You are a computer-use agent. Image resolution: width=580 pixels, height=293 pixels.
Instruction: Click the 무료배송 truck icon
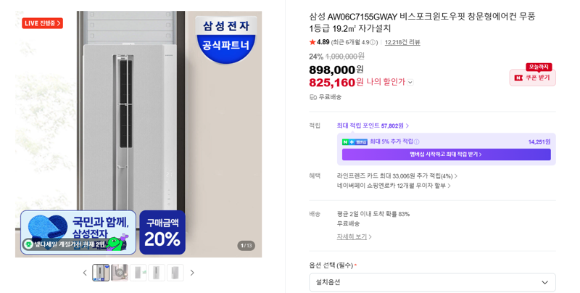point(313,97)
